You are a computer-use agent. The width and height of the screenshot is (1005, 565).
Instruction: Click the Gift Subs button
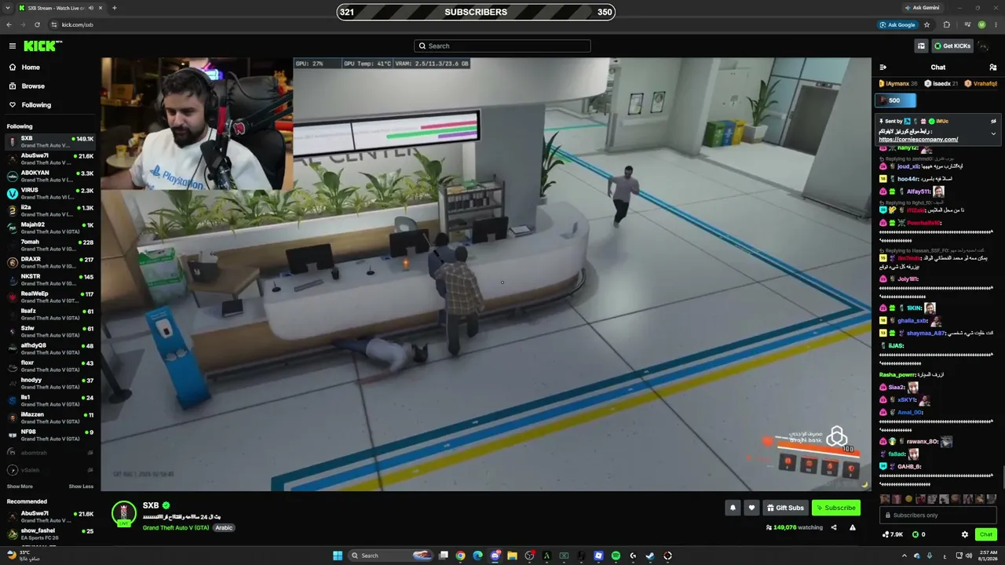pos(785,508)
